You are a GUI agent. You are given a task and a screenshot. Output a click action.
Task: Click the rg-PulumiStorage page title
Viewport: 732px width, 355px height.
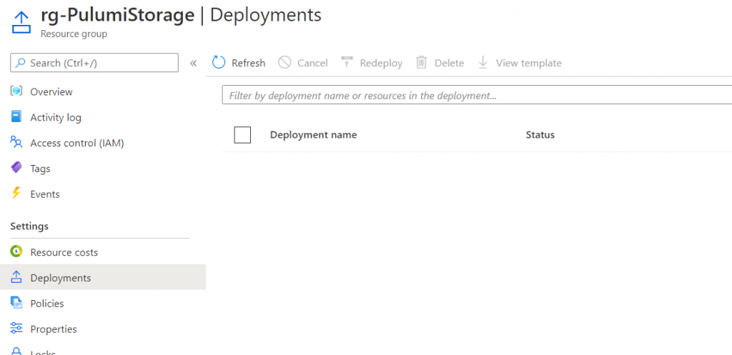click(118, 15)
